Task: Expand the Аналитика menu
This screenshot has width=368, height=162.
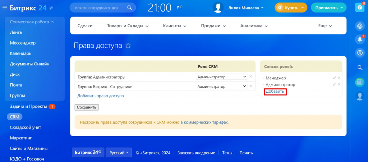Action: [254, 26]
